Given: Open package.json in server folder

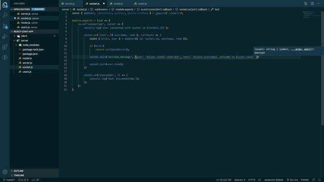Looking at the screenshot, I should coord(34,54).
